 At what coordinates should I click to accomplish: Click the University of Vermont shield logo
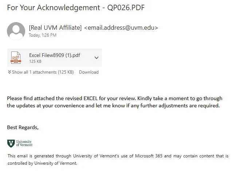click(11, 143)
